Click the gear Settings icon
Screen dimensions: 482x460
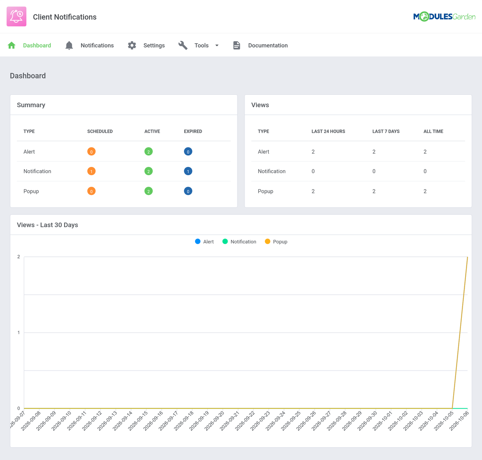point(132,45)
